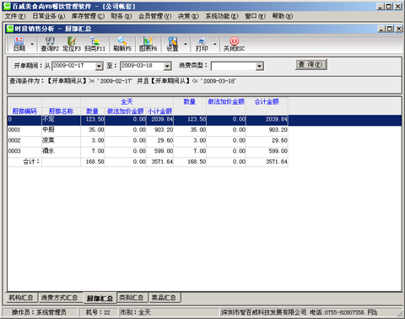405x319 pixels.
Task: Open the 日期 toolbar dropdown arrow
Action: [32, 44]
